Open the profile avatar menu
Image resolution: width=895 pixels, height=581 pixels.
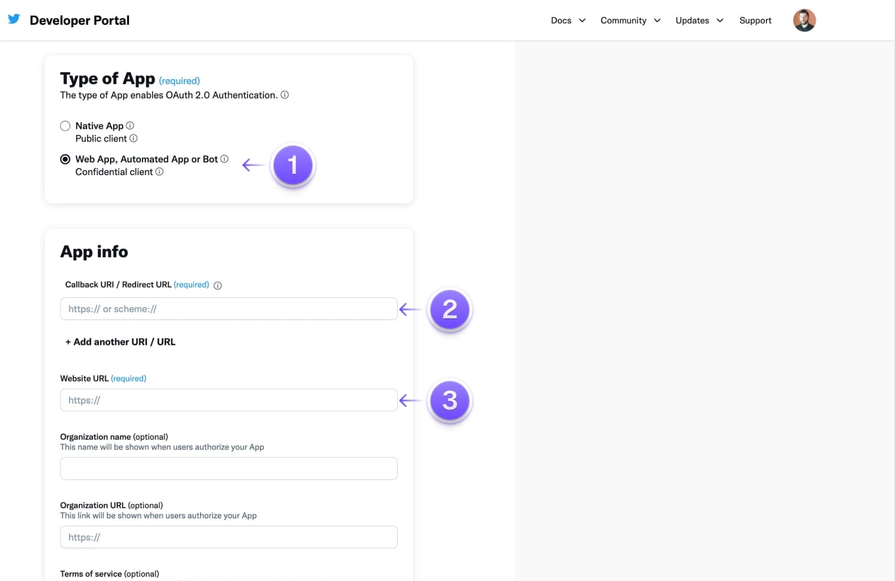pos(804,20)
